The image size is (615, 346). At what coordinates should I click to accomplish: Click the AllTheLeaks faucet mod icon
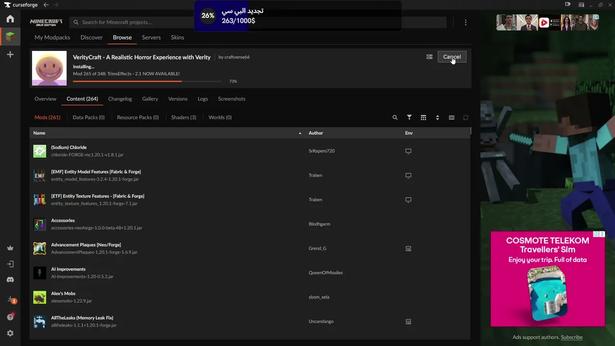(39, 321)
